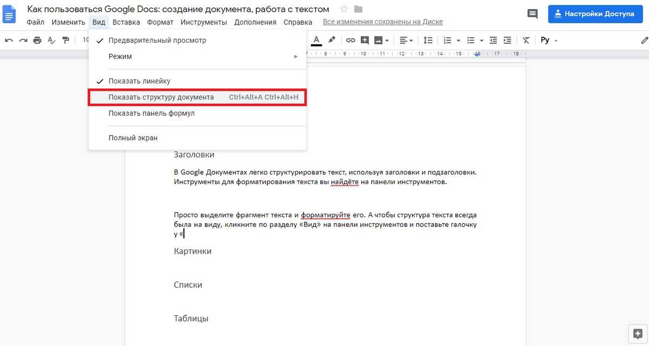649x346 pixels.
Task: Decrease the paragraph indent
Action: [x=493, y=40]
